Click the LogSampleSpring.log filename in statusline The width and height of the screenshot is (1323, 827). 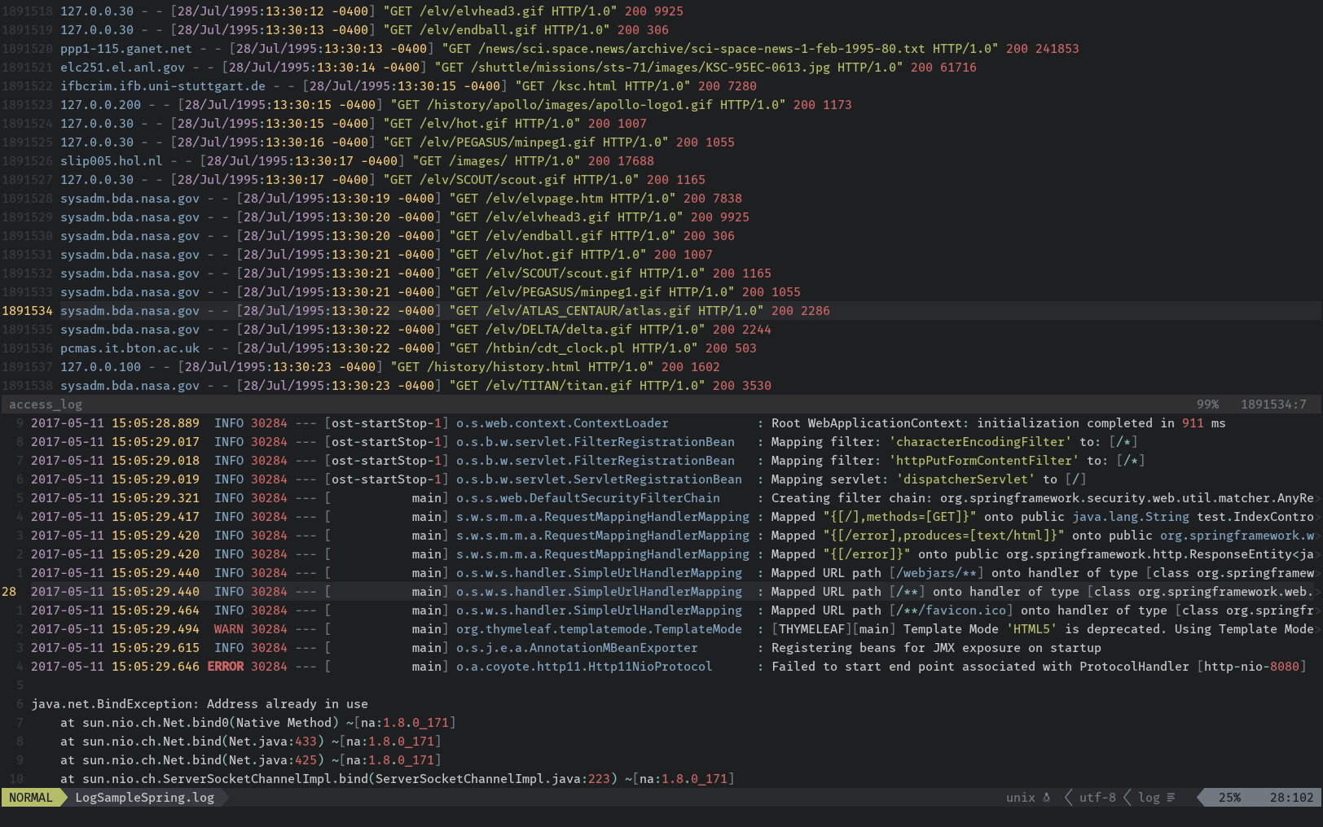point(144,798)
